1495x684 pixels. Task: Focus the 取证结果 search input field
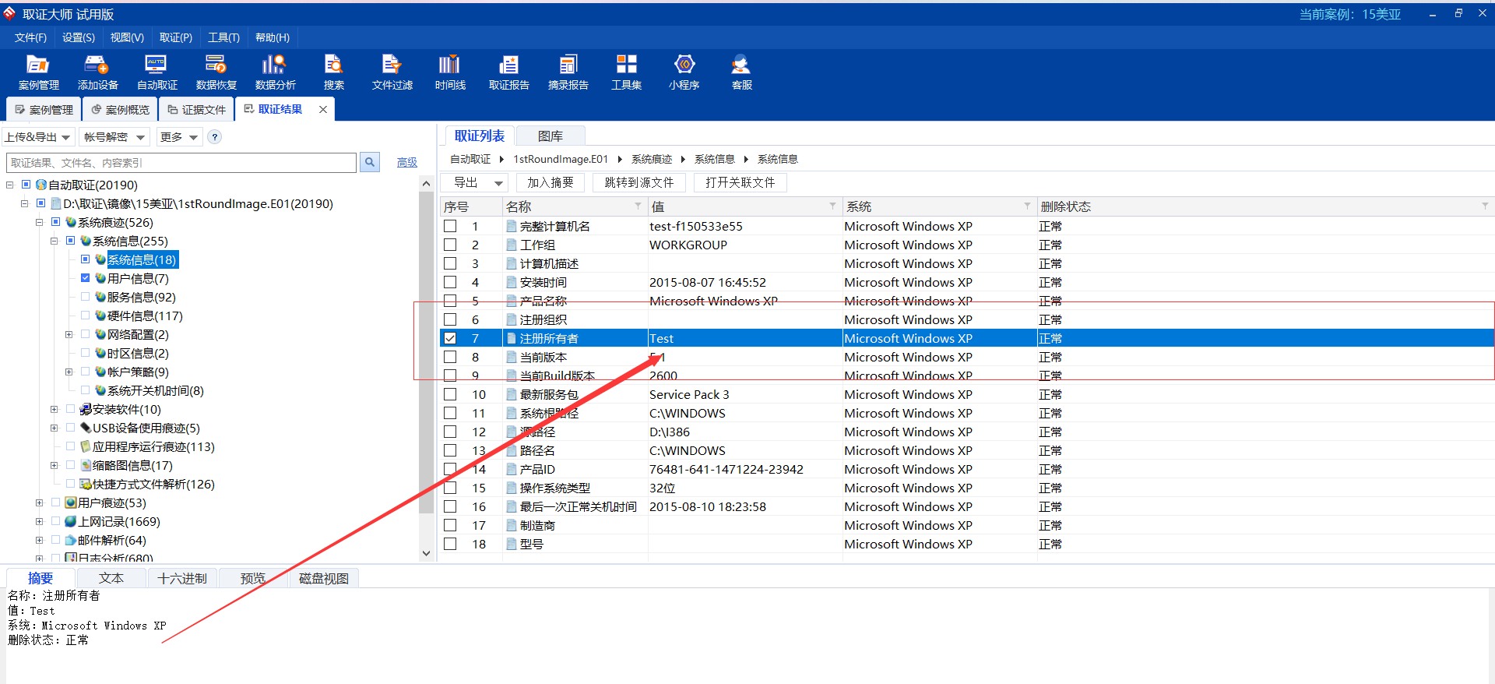click(x=181, y=162)
